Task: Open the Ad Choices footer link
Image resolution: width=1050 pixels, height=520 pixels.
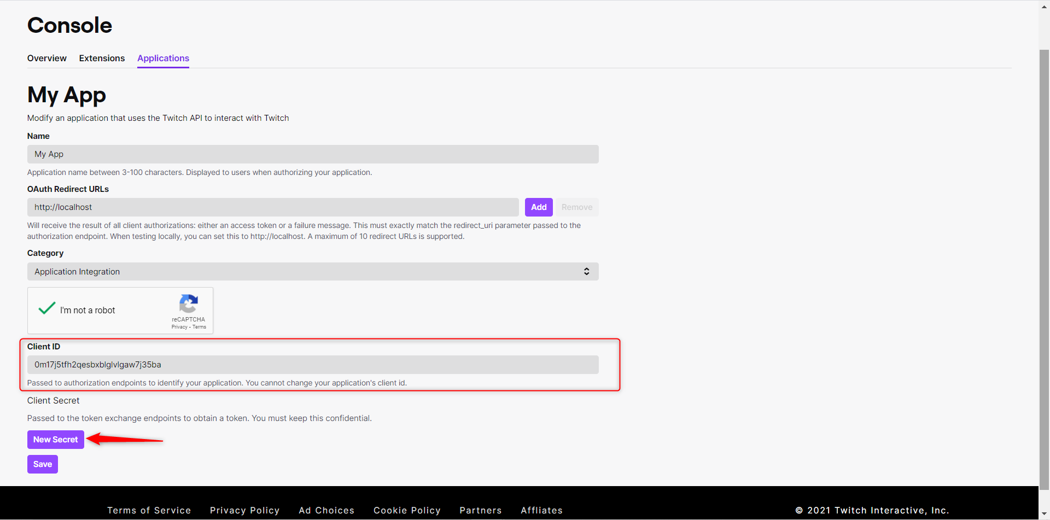Action: pyautogui.click(x=326, y=510)
